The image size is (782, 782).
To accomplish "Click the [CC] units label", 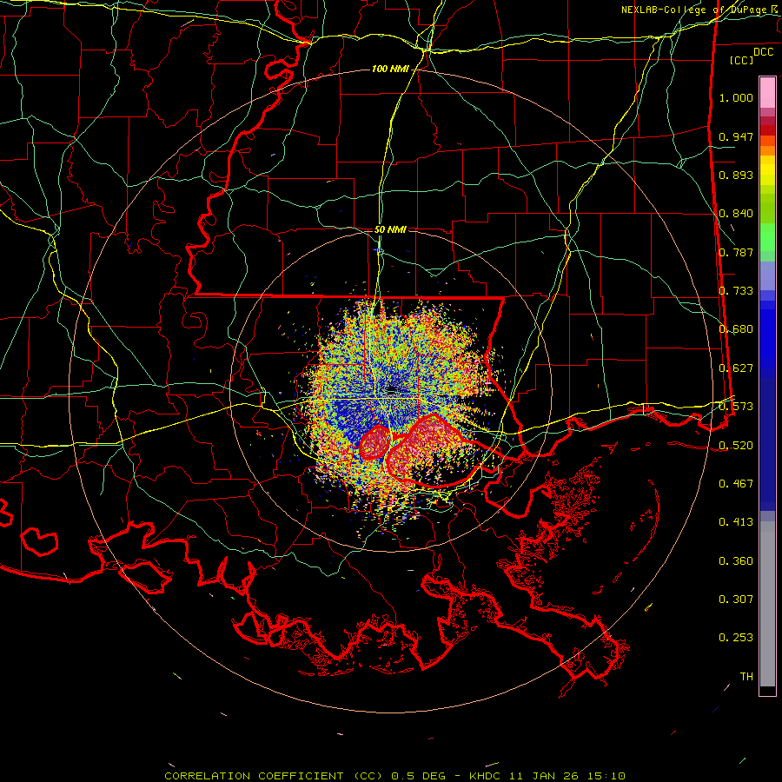I will point(742,60).
